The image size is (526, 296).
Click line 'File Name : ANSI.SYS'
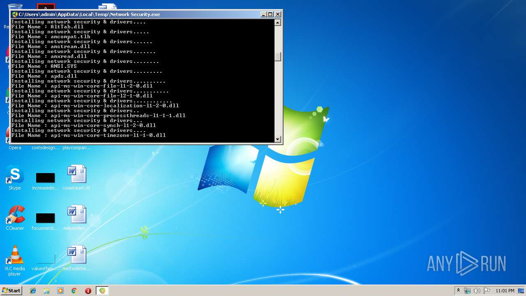pyautogui.click(x=44, y=66)
